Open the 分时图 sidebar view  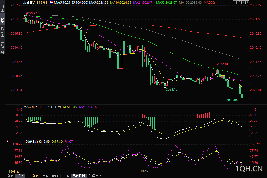[2, 7]
